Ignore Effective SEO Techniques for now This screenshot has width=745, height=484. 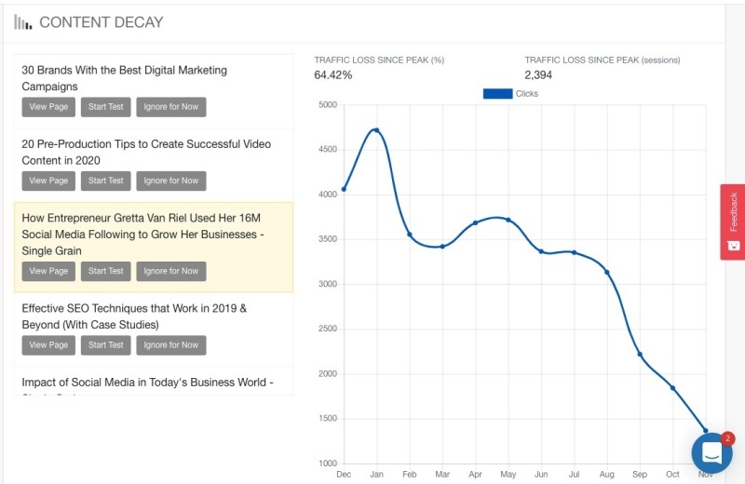(171, 345)
